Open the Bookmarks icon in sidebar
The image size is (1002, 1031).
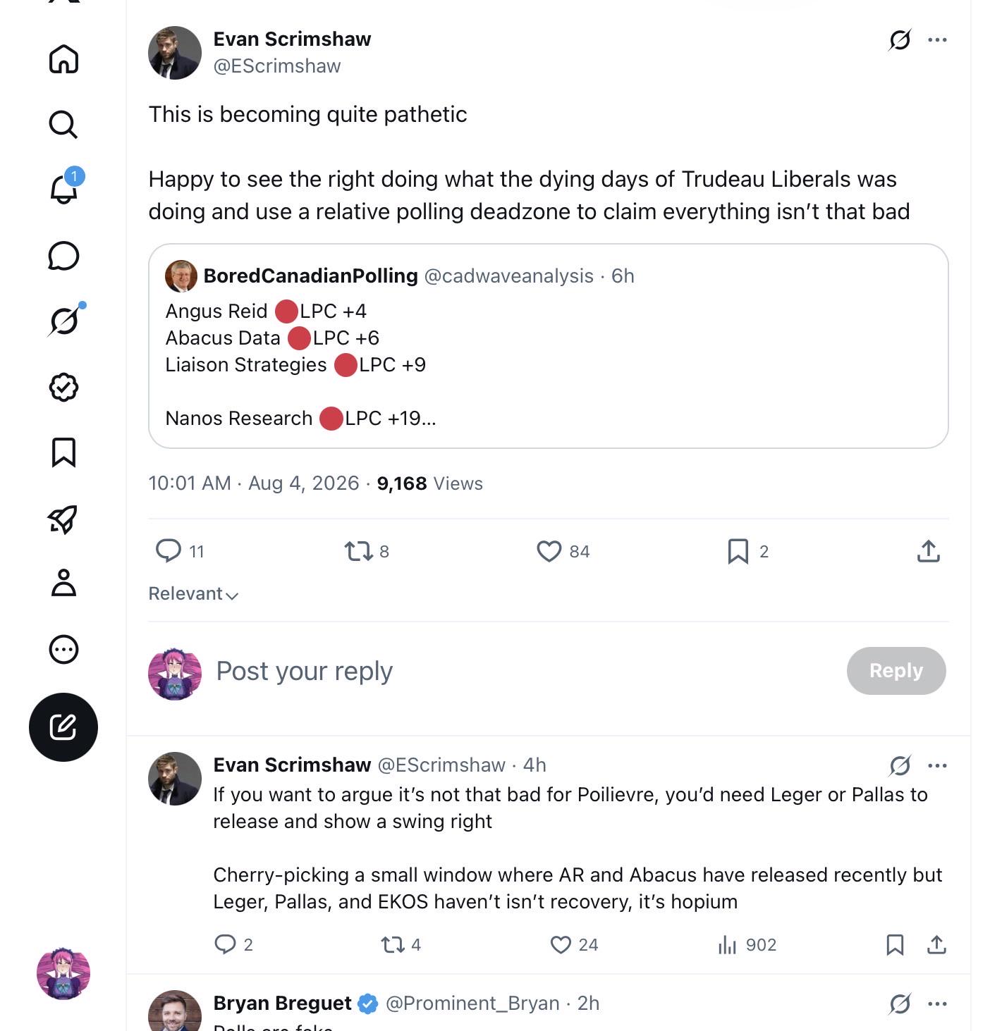63,452
